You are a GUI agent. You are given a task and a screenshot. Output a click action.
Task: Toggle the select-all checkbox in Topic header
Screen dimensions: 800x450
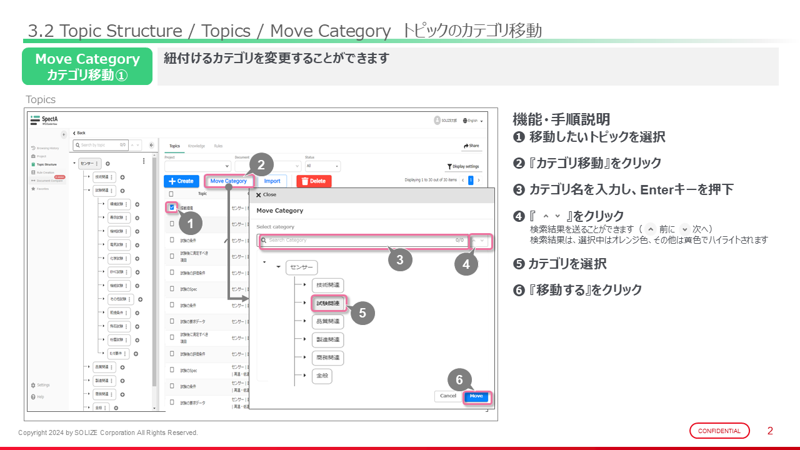pyautogui.click(x=172, y=194)
